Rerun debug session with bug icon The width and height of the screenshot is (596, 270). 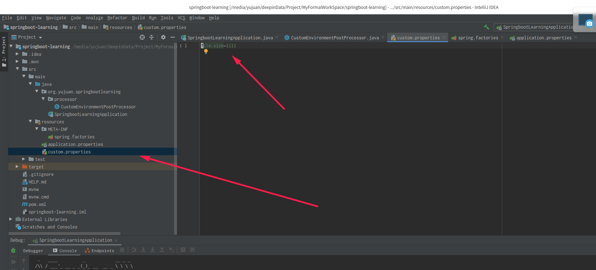[x=13, y=251]
